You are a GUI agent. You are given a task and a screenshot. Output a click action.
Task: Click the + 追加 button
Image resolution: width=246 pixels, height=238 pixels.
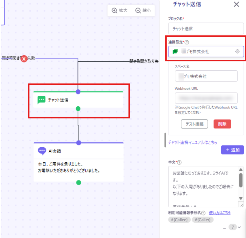click(232, 150)
